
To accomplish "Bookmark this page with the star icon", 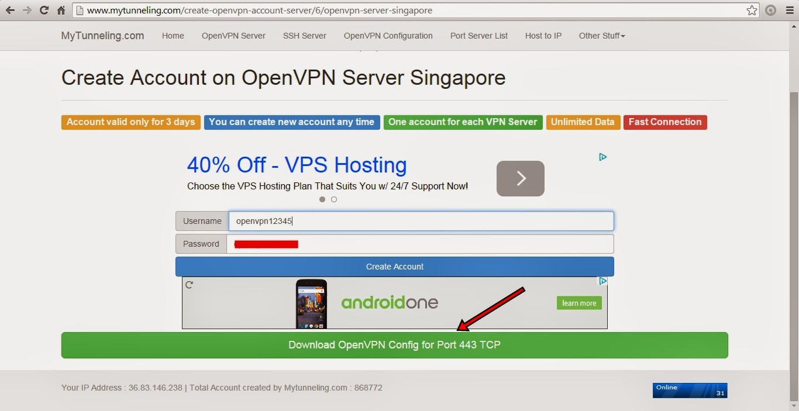I will coord(752,11).
